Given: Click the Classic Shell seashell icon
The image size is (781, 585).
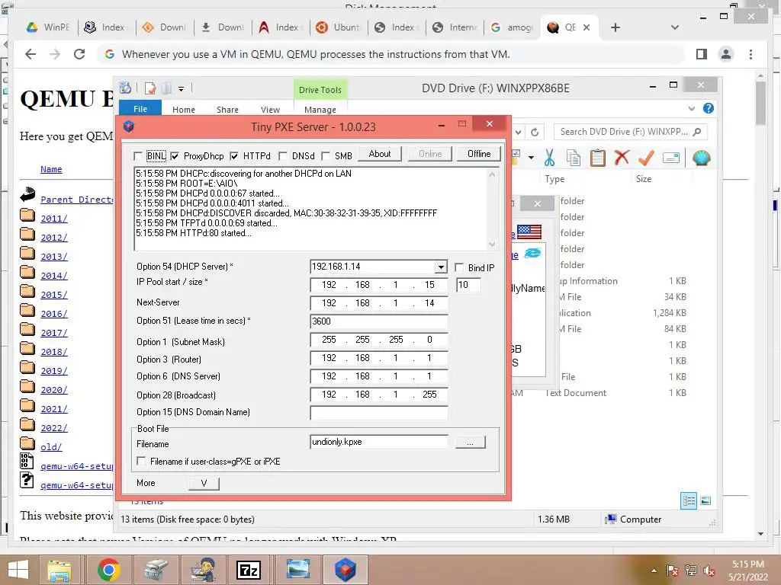Looking at the screenshot, I should pyautogui.click(x=702, y=158).
